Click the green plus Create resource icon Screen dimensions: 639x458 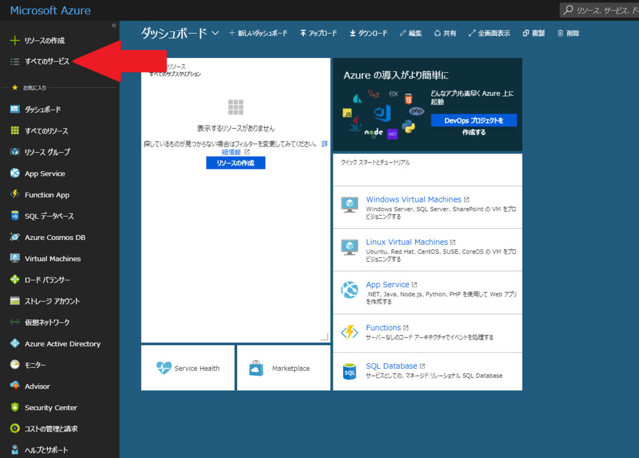pos(15,41)
